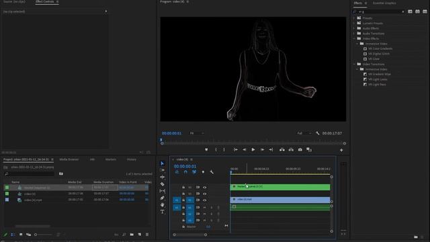The width and height of the screenshot is (430, 242).
Task: Click Export Frame camera icon
Action: point(300,149)
